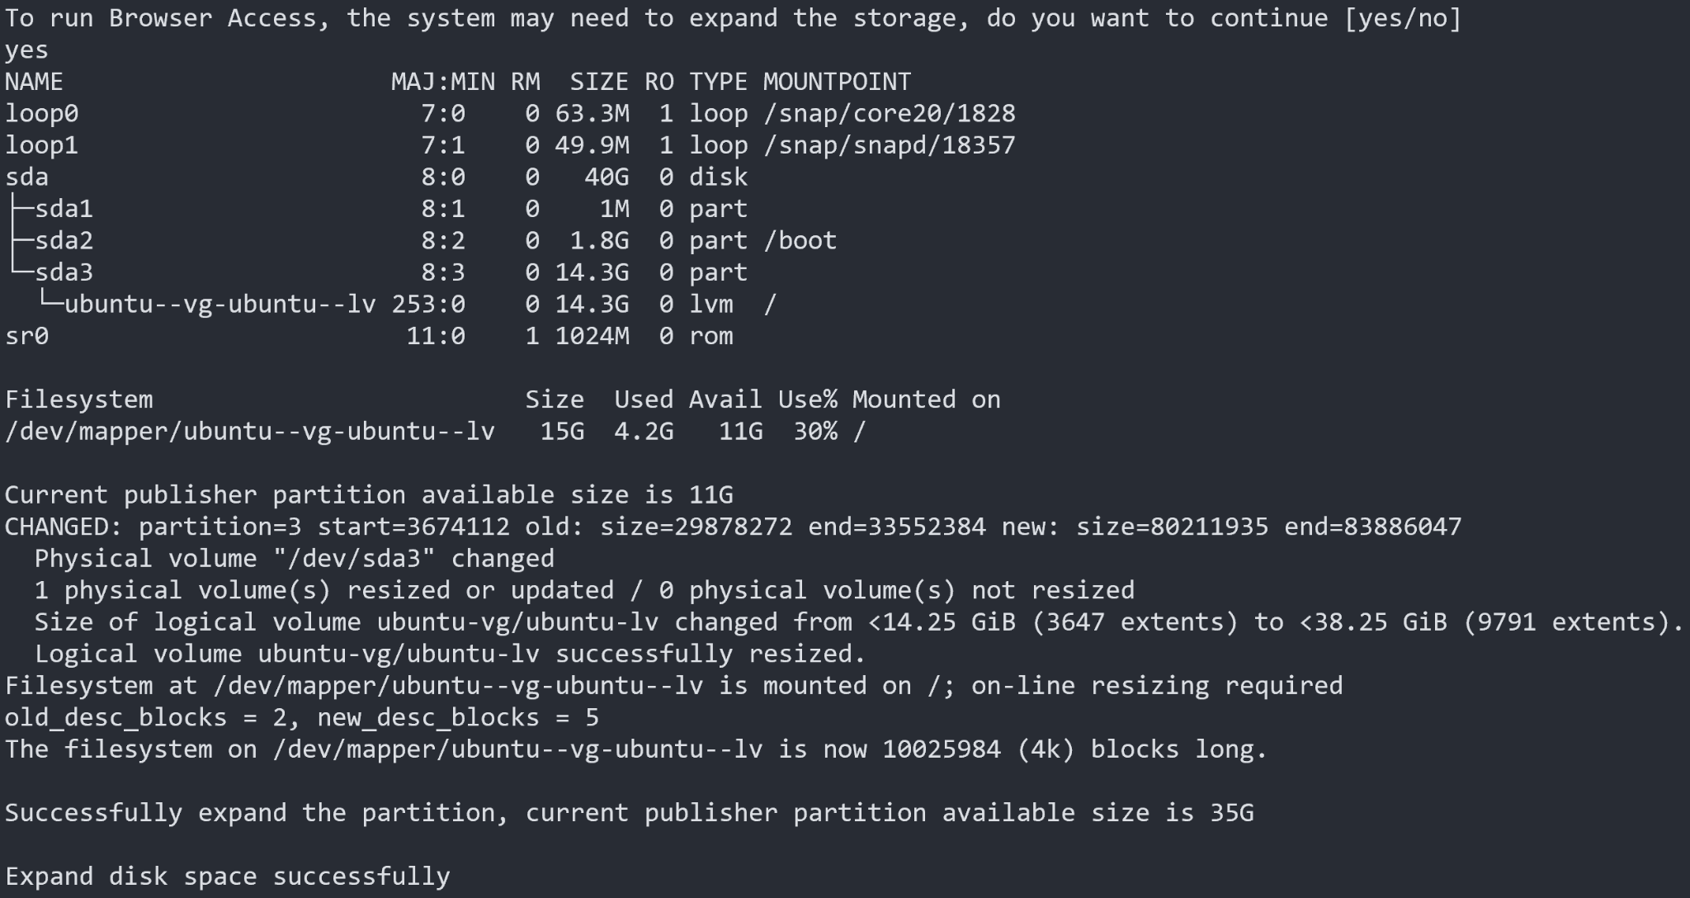Select the /snap/core20/1828 mountpoint text
Screen dimensions: 1690x898
click(x=890, y=114)
